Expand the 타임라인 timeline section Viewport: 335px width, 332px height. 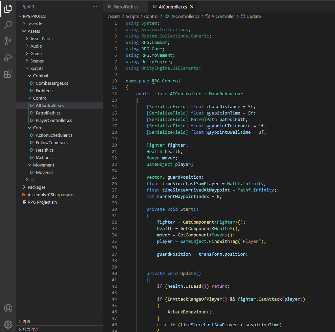[x=30, y=329]
